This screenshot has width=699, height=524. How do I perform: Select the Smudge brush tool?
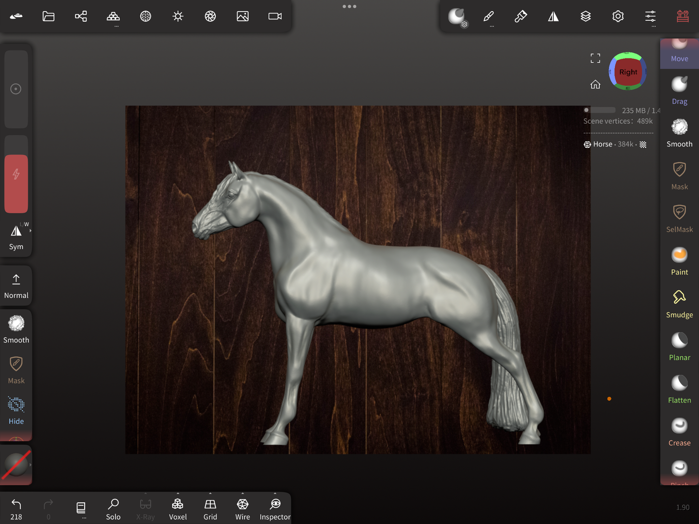(679, 304)
